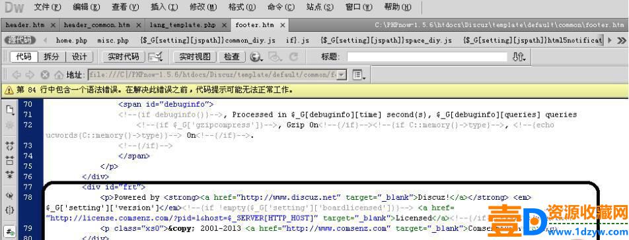Click the home page icon
629x240 pixels.
(x=59, y=75)
